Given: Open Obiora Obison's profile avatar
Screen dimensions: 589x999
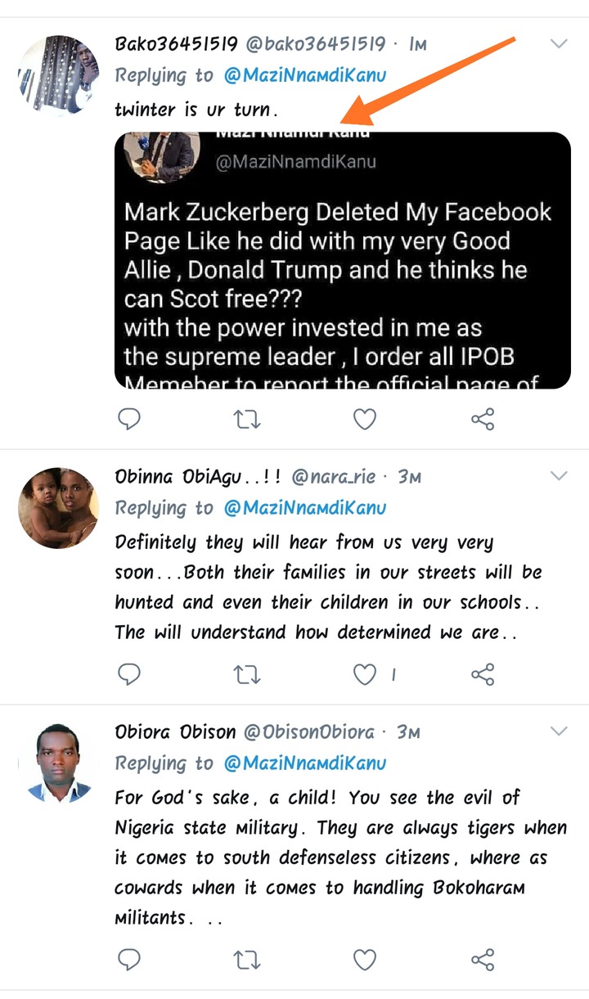Looking at the screenshot, I should (x=58, y=762).
